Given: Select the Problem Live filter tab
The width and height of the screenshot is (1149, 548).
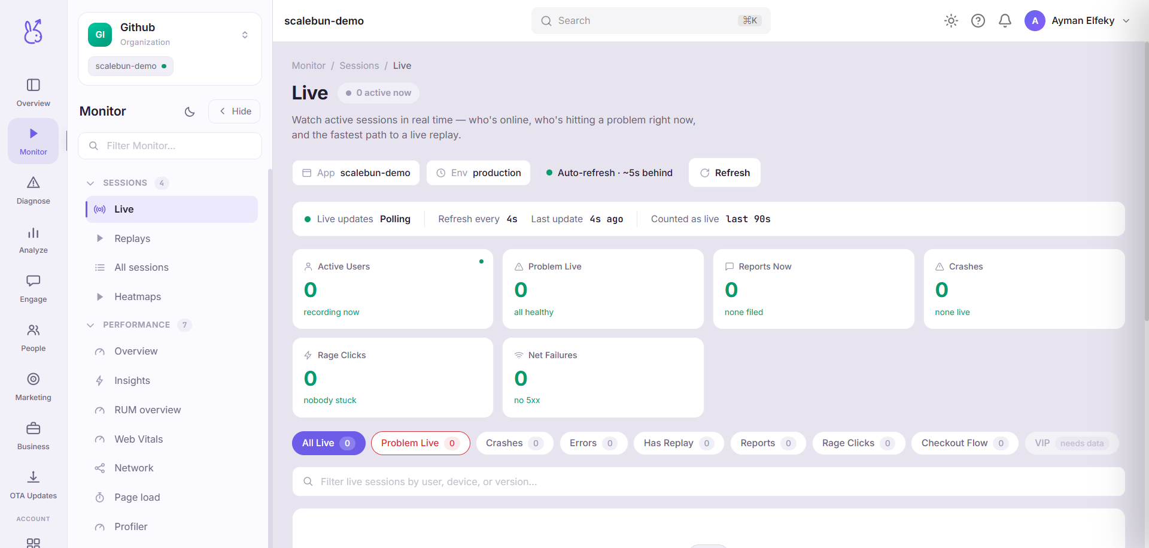Looking at the screenshot, I should (x=420, y=443).
